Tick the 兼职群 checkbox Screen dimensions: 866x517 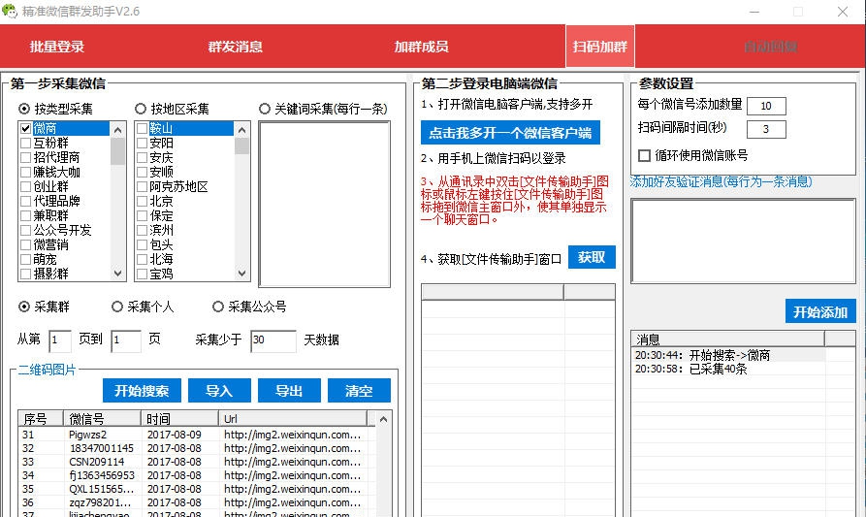tap(25, 215)
